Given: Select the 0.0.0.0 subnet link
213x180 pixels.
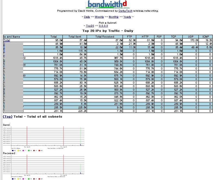Looking at the screenshot, I should [103, 26].
